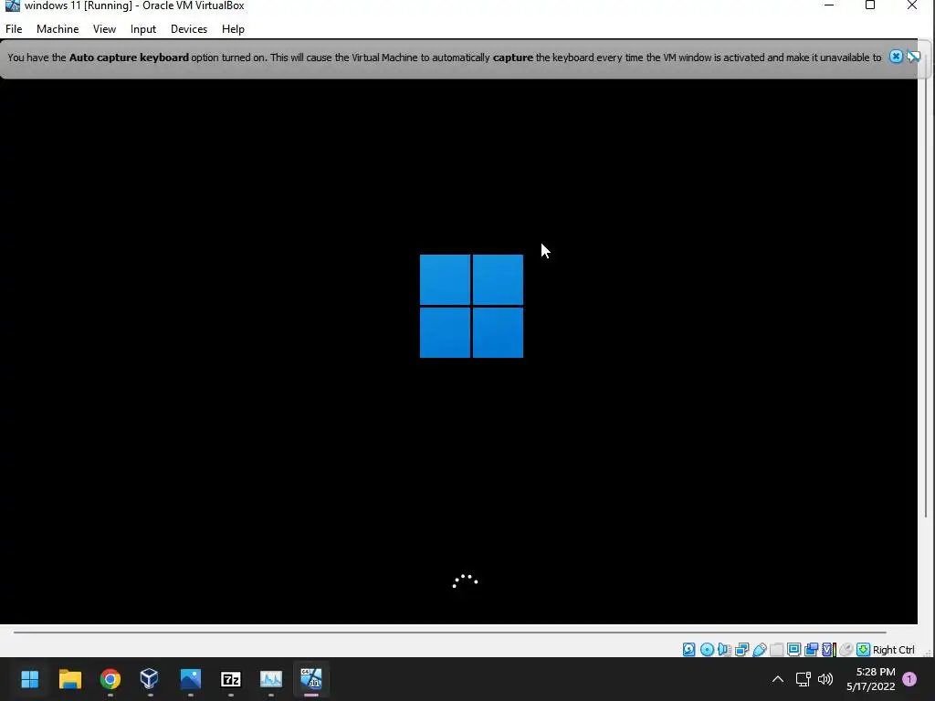The image size is (935, 701).
Task: Select the windows 11 VM taskbar icon
Action: (310, 679)
